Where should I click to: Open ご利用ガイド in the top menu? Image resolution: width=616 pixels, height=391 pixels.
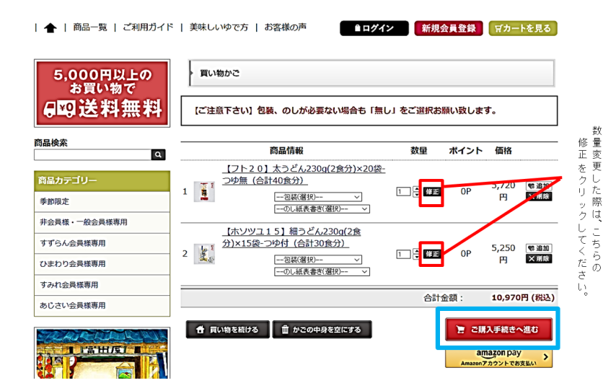(148, 27)
